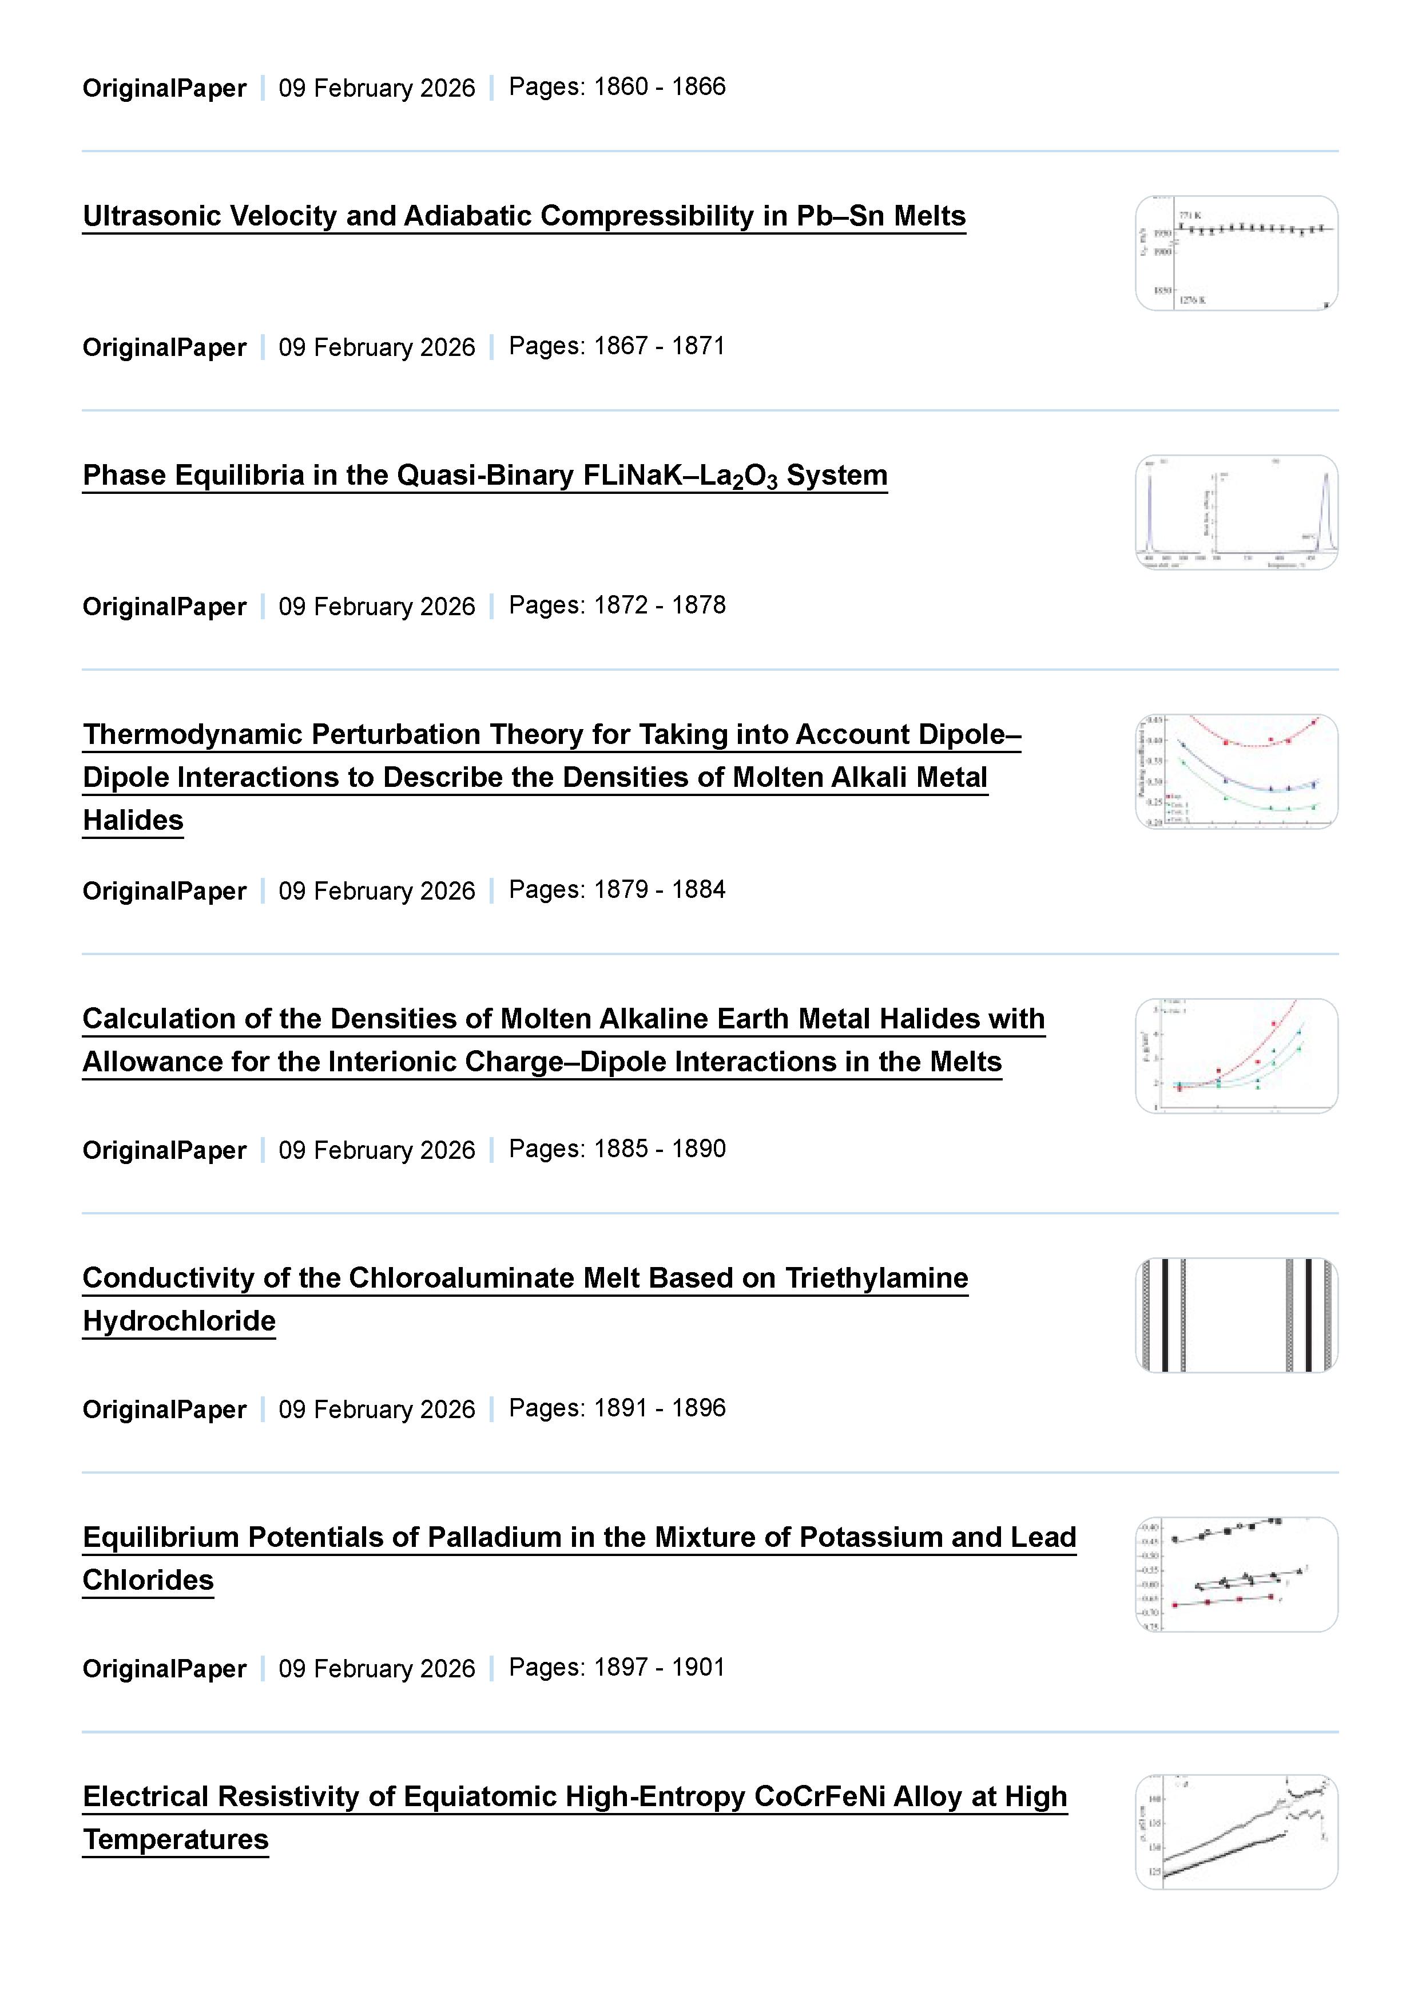The width and height of the screenshot is (1414, 2007).
Task: Open Phase Equilibria in FLiNaK–La2O3 System article
Action: (x=484, y=476)
